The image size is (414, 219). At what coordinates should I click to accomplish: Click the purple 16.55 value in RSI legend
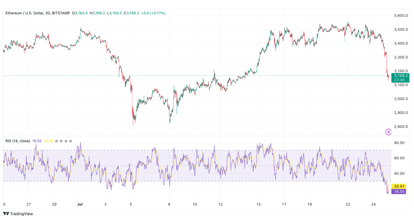pyautogui.click(x=37, y=141)
